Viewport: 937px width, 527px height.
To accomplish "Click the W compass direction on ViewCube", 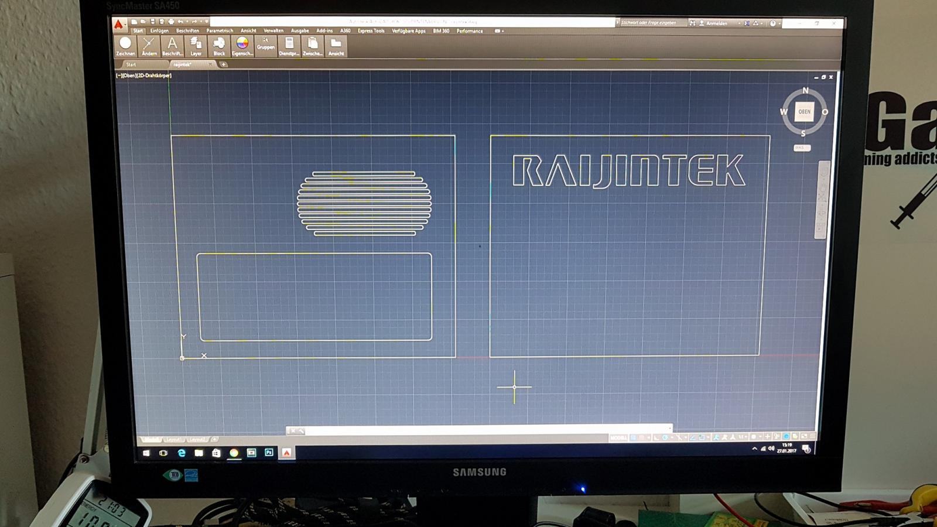I will (x=784, y=112).
